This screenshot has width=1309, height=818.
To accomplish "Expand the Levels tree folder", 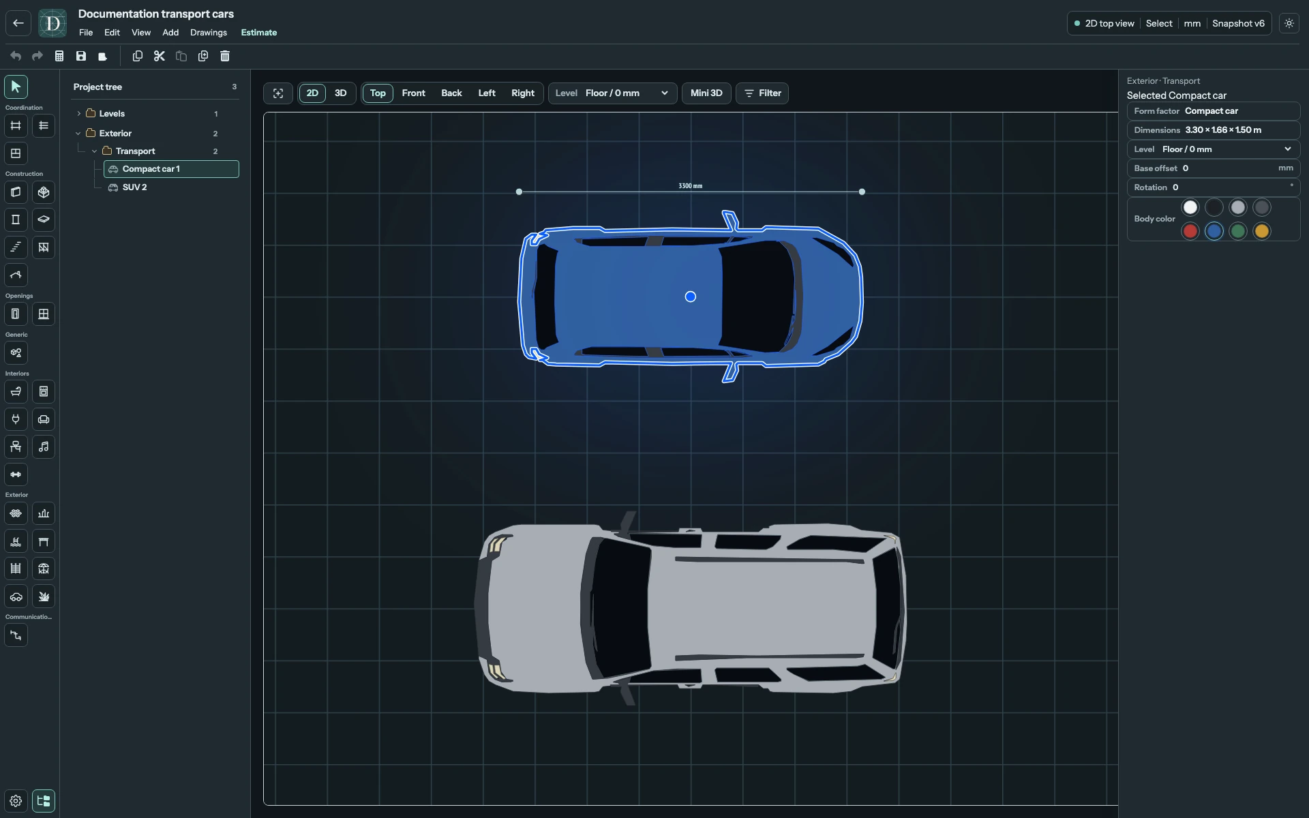I will (79, 114).
